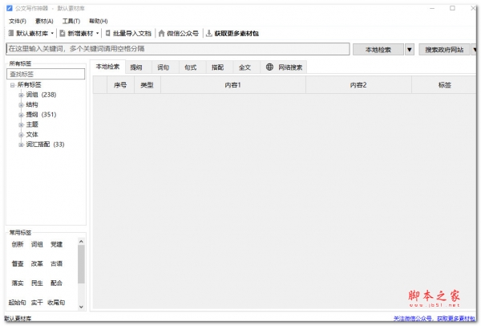Click the 获取更多素材包 download icon
The width and height of the screenshot is (481, 326).
209,33
